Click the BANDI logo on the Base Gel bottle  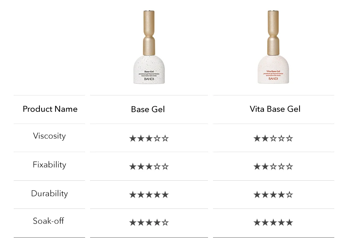(149, 79)
